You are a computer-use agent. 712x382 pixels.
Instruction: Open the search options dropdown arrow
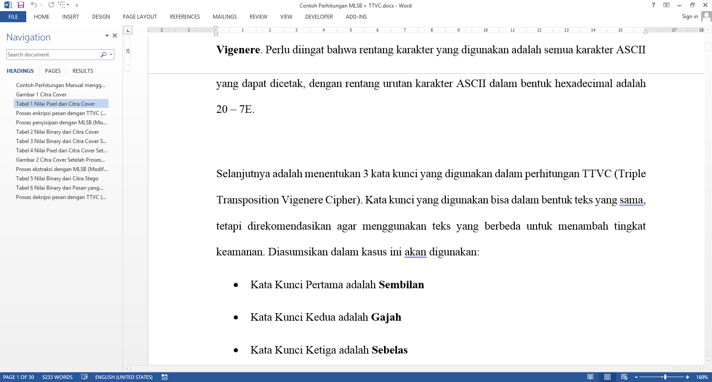click(x=111, y=55)
